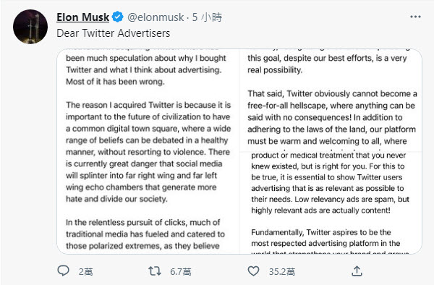434x285 pixels.
Task: Open the bottom-right image about 'relevancy ads'
Action: [x=331, y=203]
